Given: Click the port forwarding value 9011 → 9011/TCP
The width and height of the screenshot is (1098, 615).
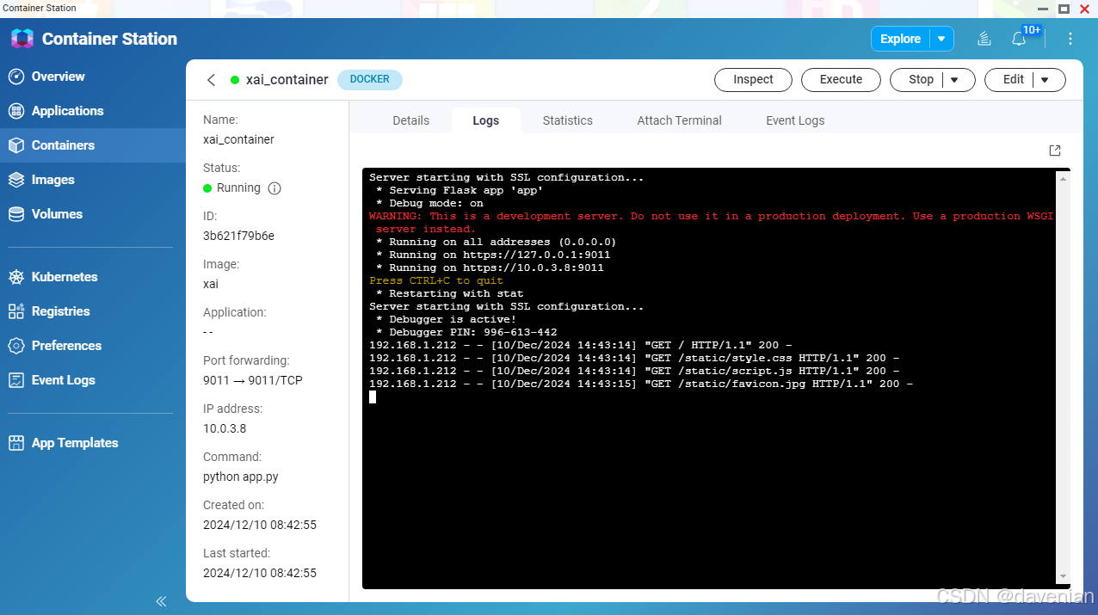Looking at the screenshot, I should 253,380.
